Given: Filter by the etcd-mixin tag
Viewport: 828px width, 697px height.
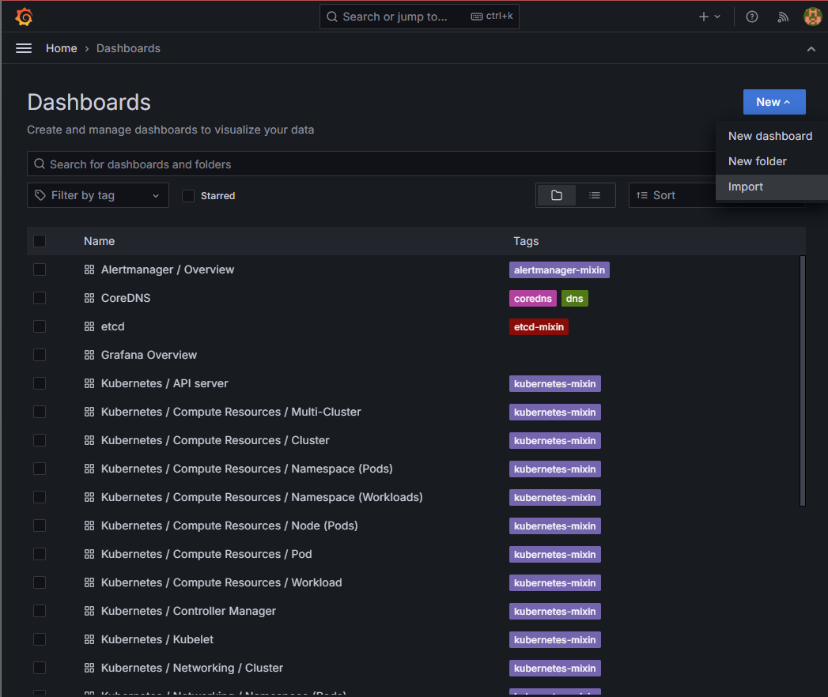Looking at the screenshot, I should (x=539, y=327).
